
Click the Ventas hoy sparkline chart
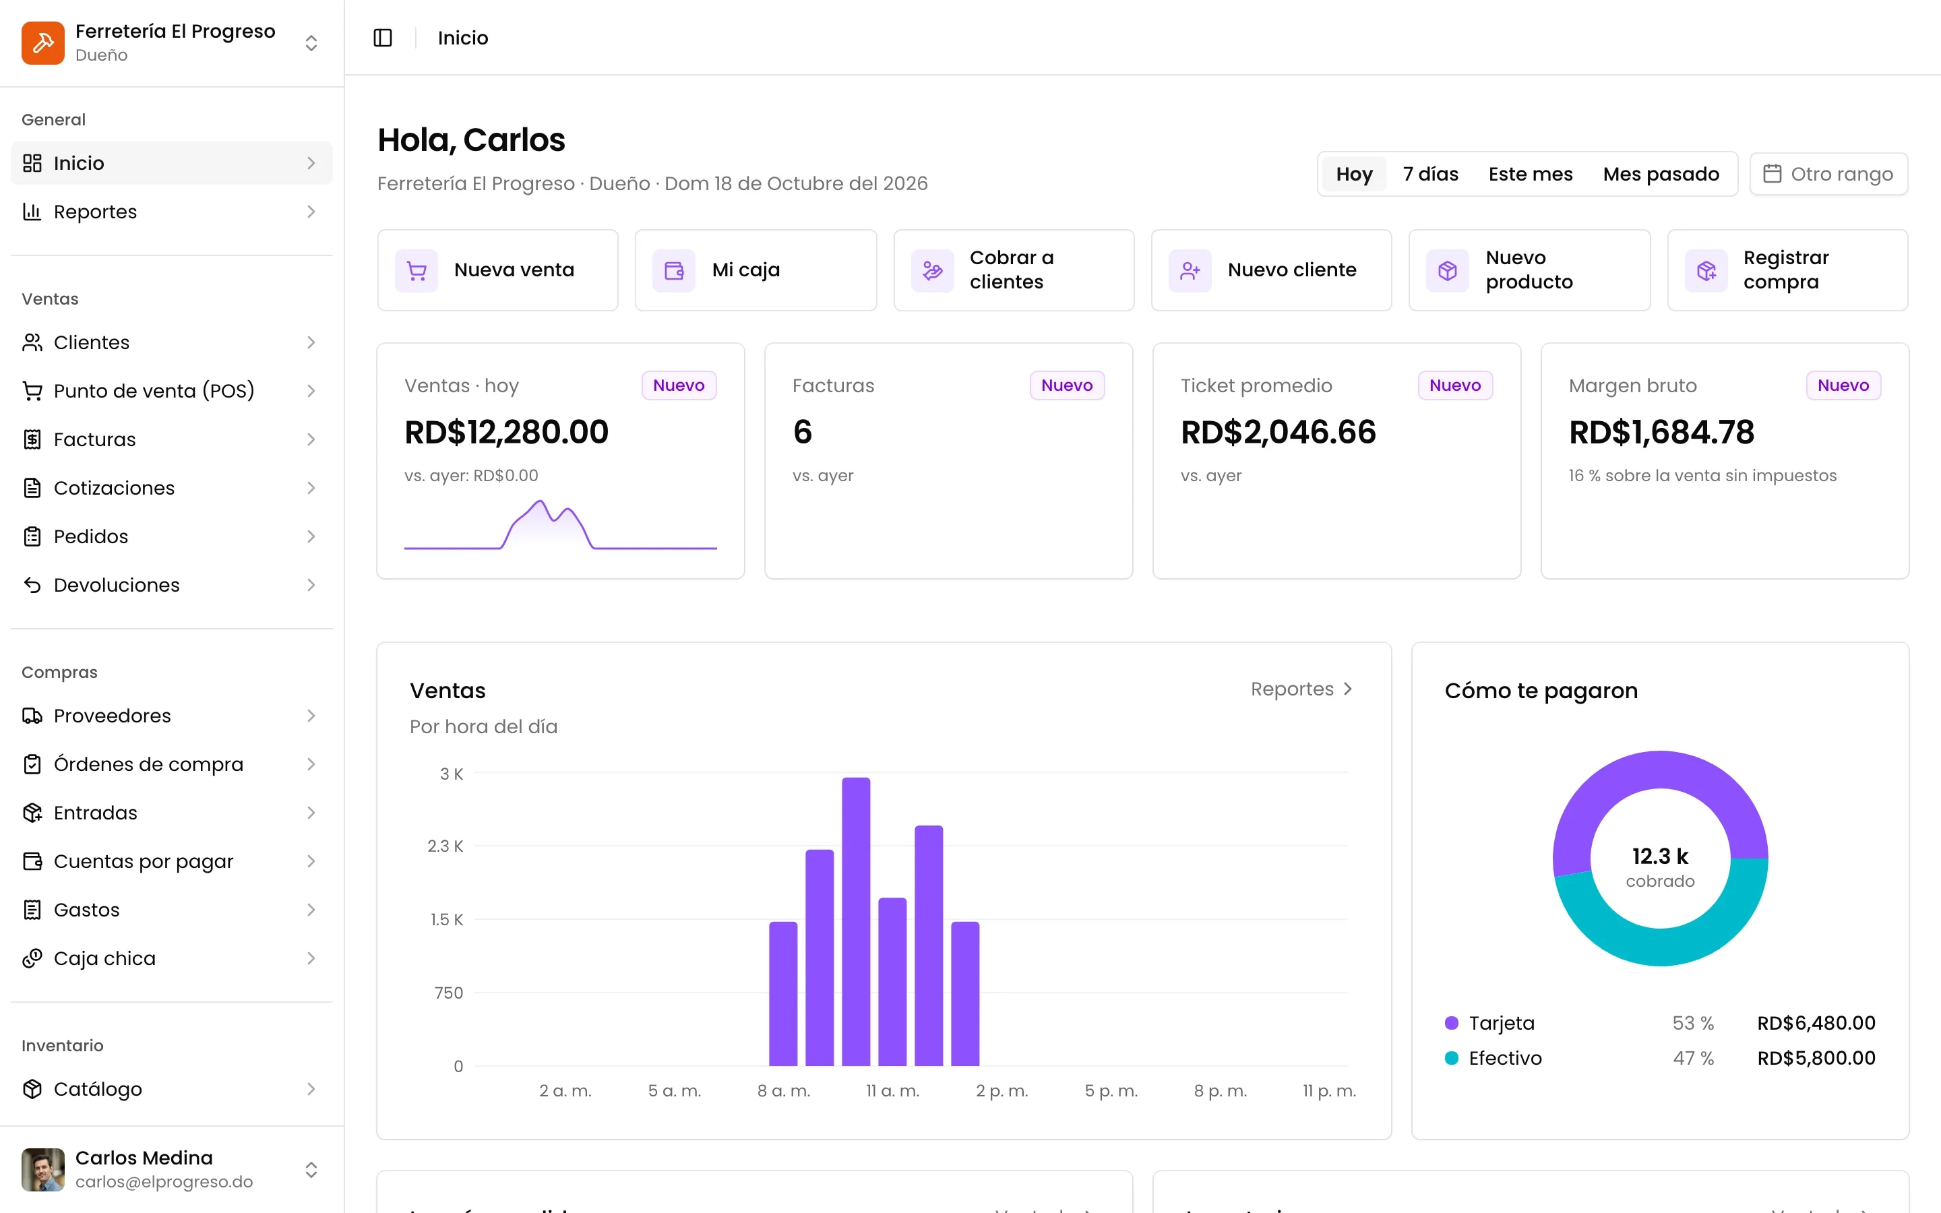pyautogui.click(x=560, y=525)
